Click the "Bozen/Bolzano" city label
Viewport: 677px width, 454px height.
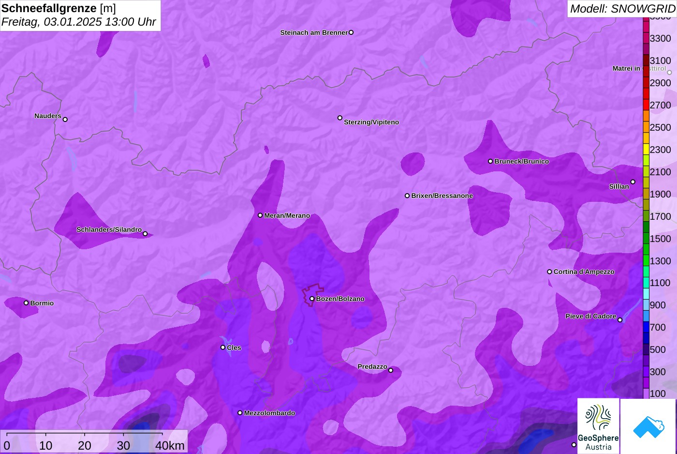pos(340,299)
